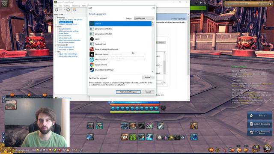Collapse the Video tree node

click(56, 52)
